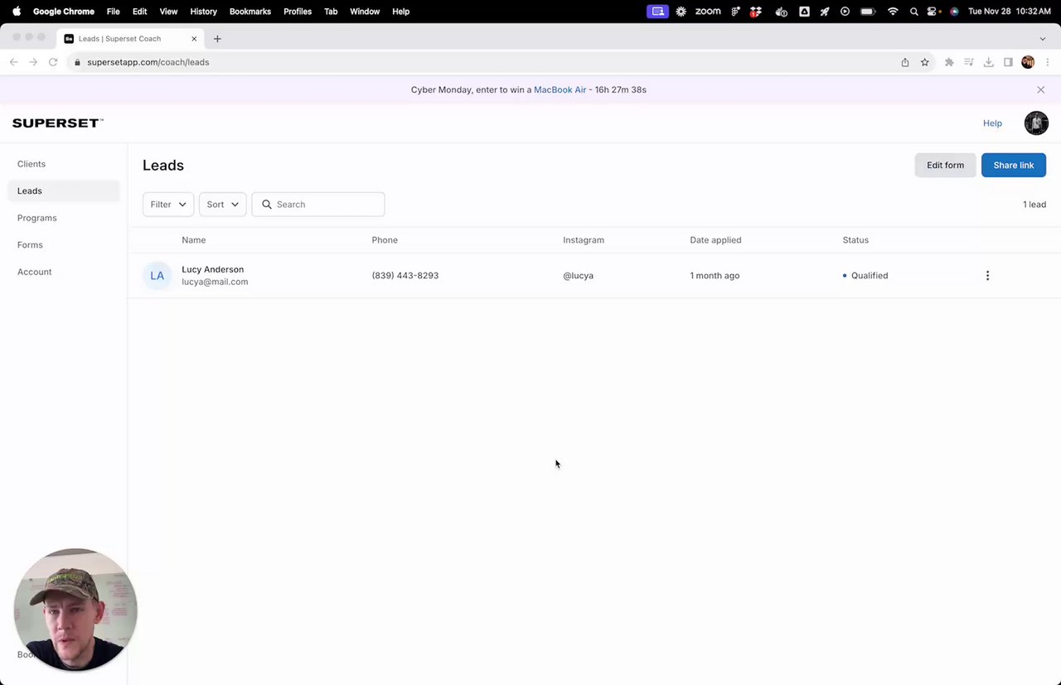Open row actions menu for Lucy Anderson

tap(987, 276)
